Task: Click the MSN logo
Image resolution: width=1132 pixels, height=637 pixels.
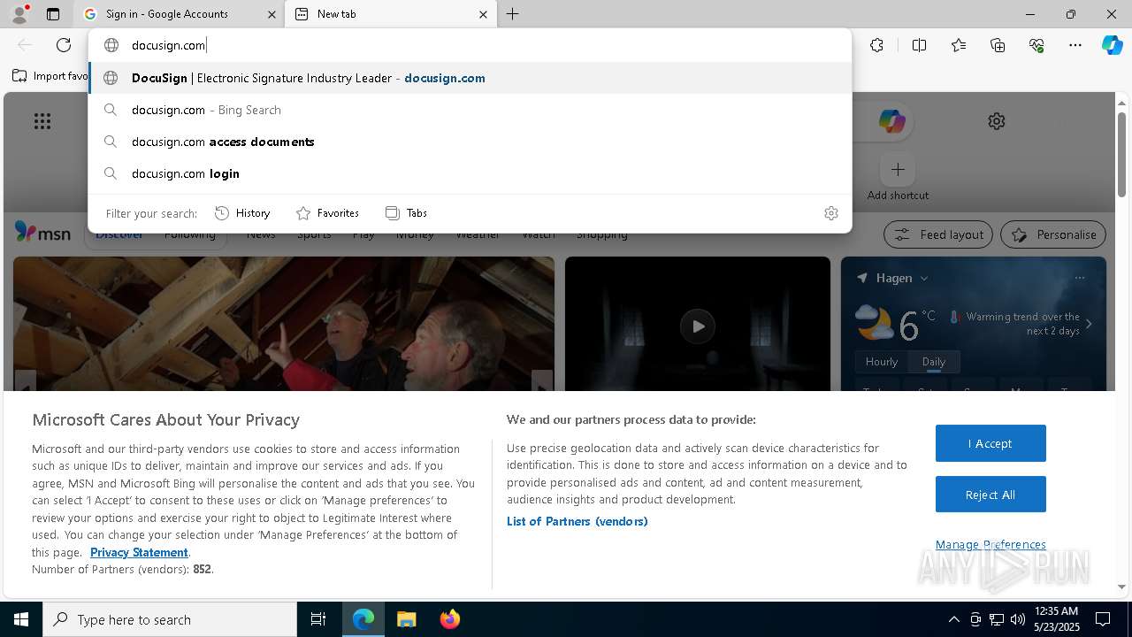Action: 42,233
